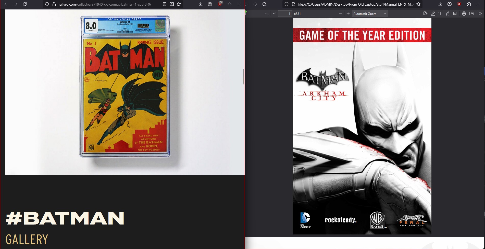Screen dimensions: 485x249
Task: Bookmark the PDF file in the right window
Action: coord(418,4)
